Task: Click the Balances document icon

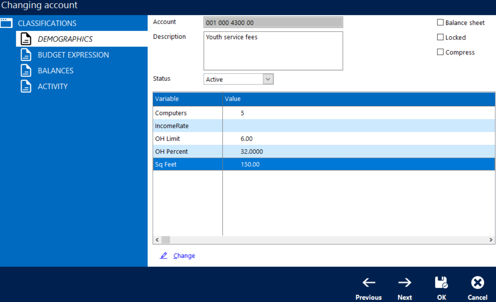Action: click(x=26, y=71)
